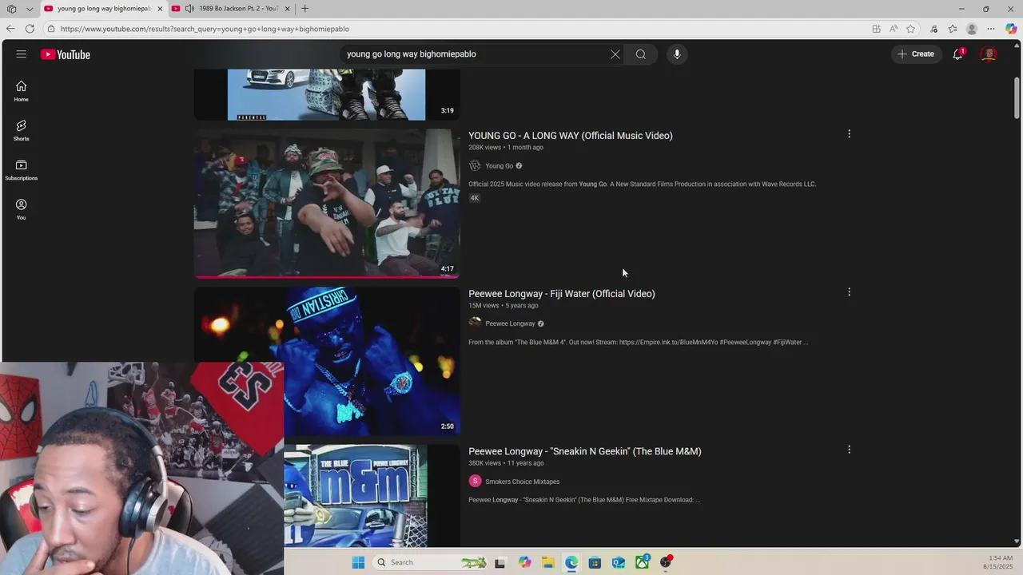1023x575 pixels.
Task: Clear the YouTube search box text
Action: point(615,54)
